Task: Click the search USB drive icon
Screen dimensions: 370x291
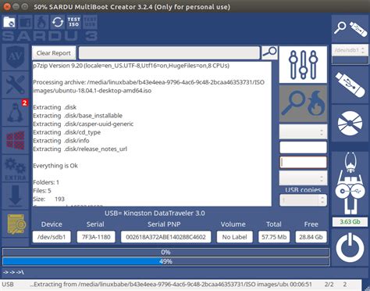Action: [350, 28]
